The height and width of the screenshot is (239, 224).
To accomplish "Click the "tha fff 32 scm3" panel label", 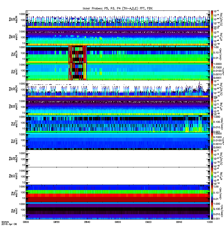I will [13, 37].
